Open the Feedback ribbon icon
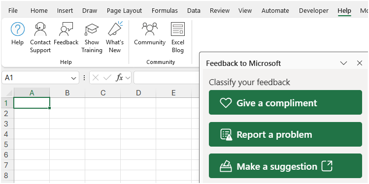 [x=66, y=29]
